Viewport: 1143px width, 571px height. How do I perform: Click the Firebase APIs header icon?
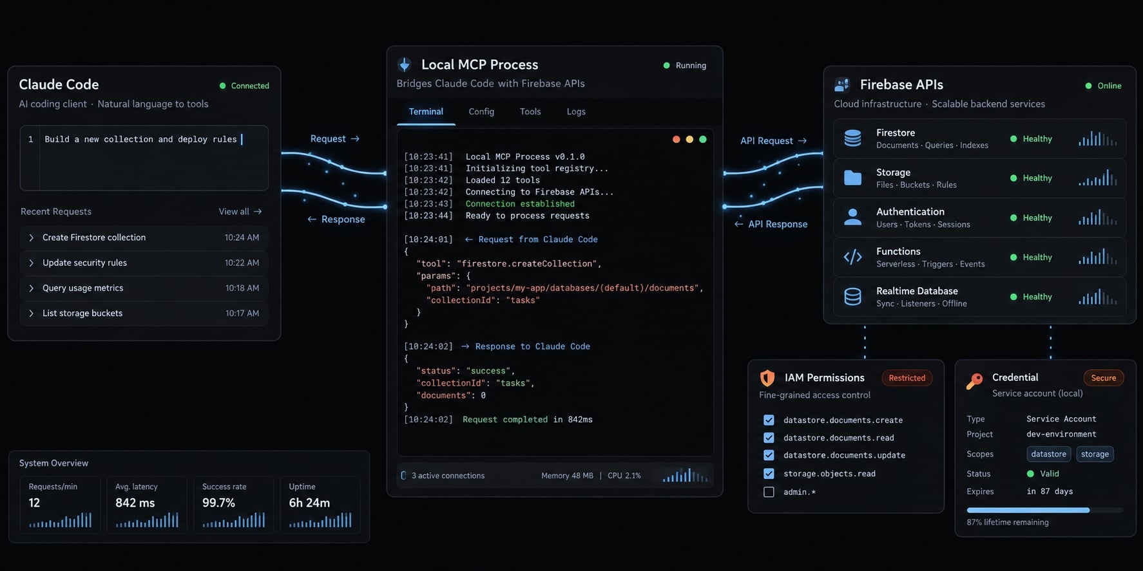[842, 85]
